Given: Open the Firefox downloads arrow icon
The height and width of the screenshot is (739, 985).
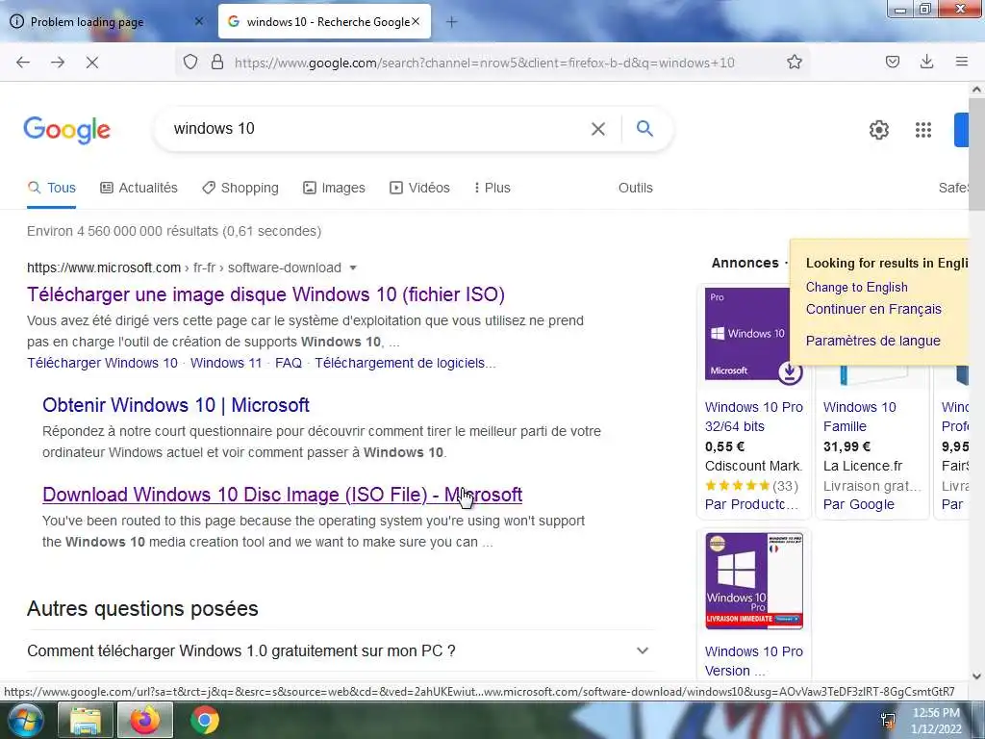Looking at the screenshot, I should [926, 62].
